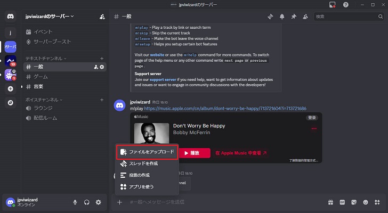Open the threads icon in channel header
This screenshot has height=213, width=388.
[270, 17]
